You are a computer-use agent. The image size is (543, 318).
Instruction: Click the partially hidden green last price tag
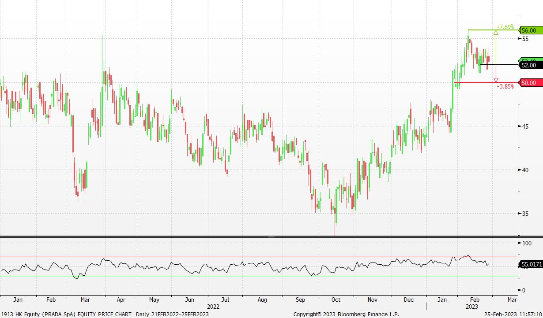click(x=528, y=60)
